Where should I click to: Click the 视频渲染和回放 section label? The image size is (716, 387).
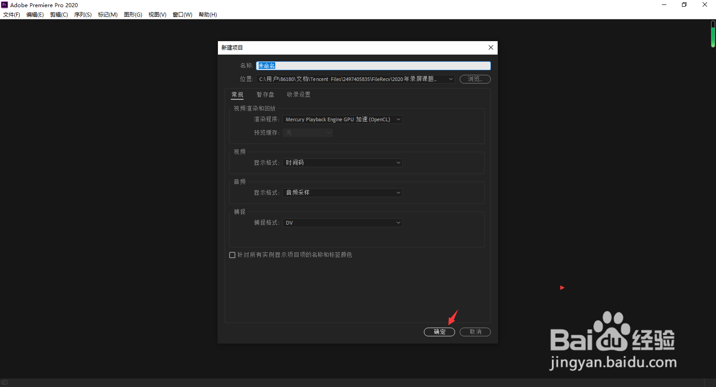pos(255,108)
